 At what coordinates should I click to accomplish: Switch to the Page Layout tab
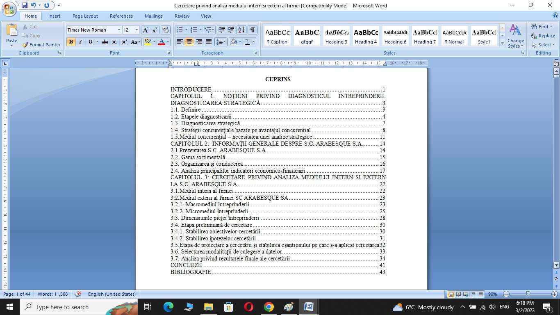tap(85, 16)
